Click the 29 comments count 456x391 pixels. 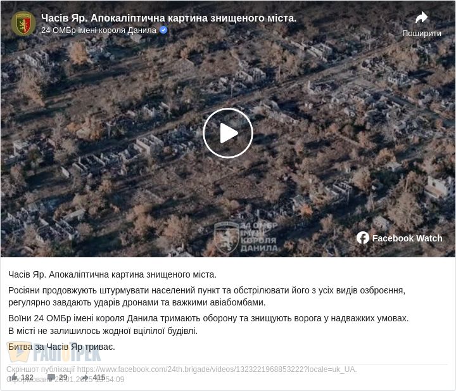[x=63, y=377]
